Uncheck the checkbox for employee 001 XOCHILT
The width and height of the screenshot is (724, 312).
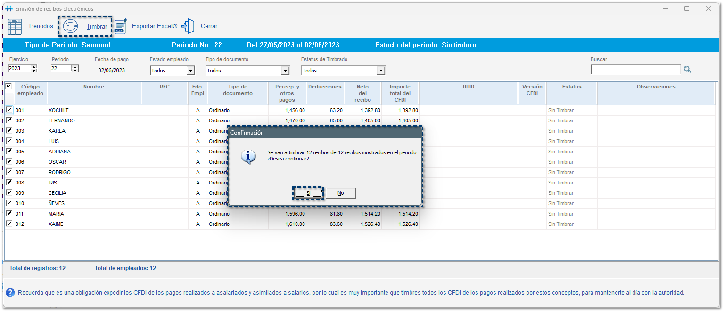coord(9,110)
